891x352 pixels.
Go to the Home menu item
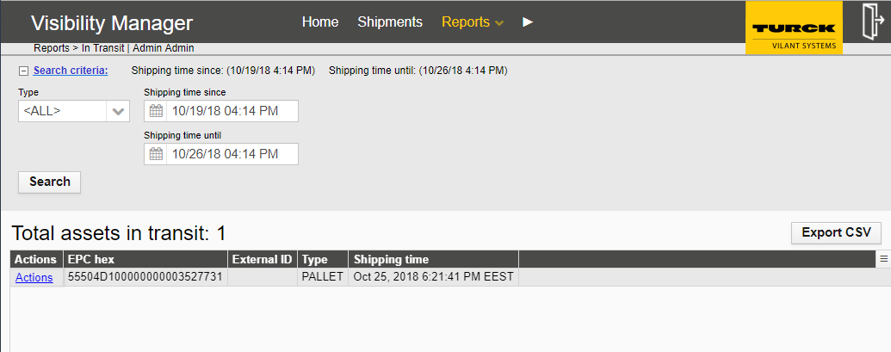(x=320, y=22)
